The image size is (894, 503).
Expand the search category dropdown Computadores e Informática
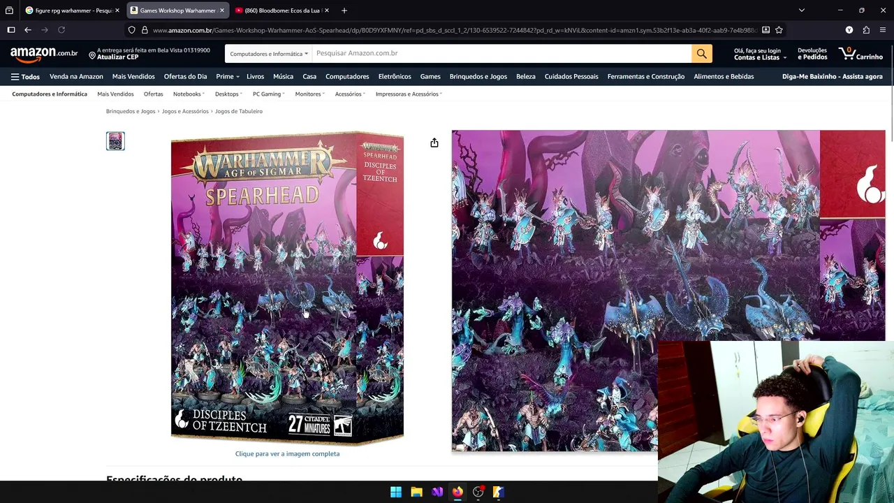point(269,54)
